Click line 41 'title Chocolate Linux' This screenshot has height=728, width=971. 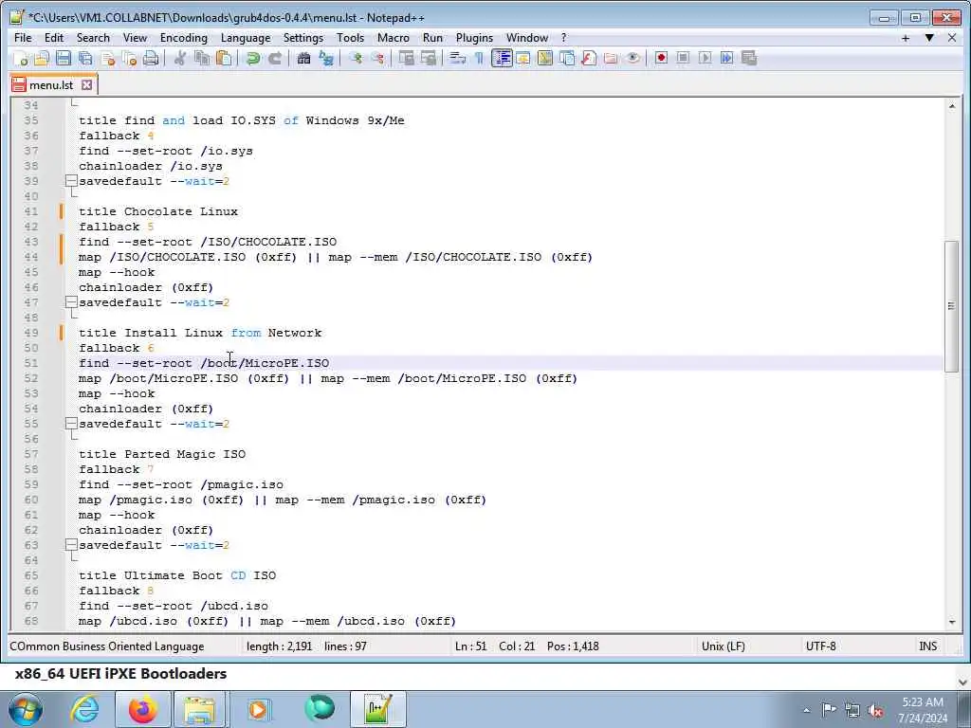click(x=158, y=211)
